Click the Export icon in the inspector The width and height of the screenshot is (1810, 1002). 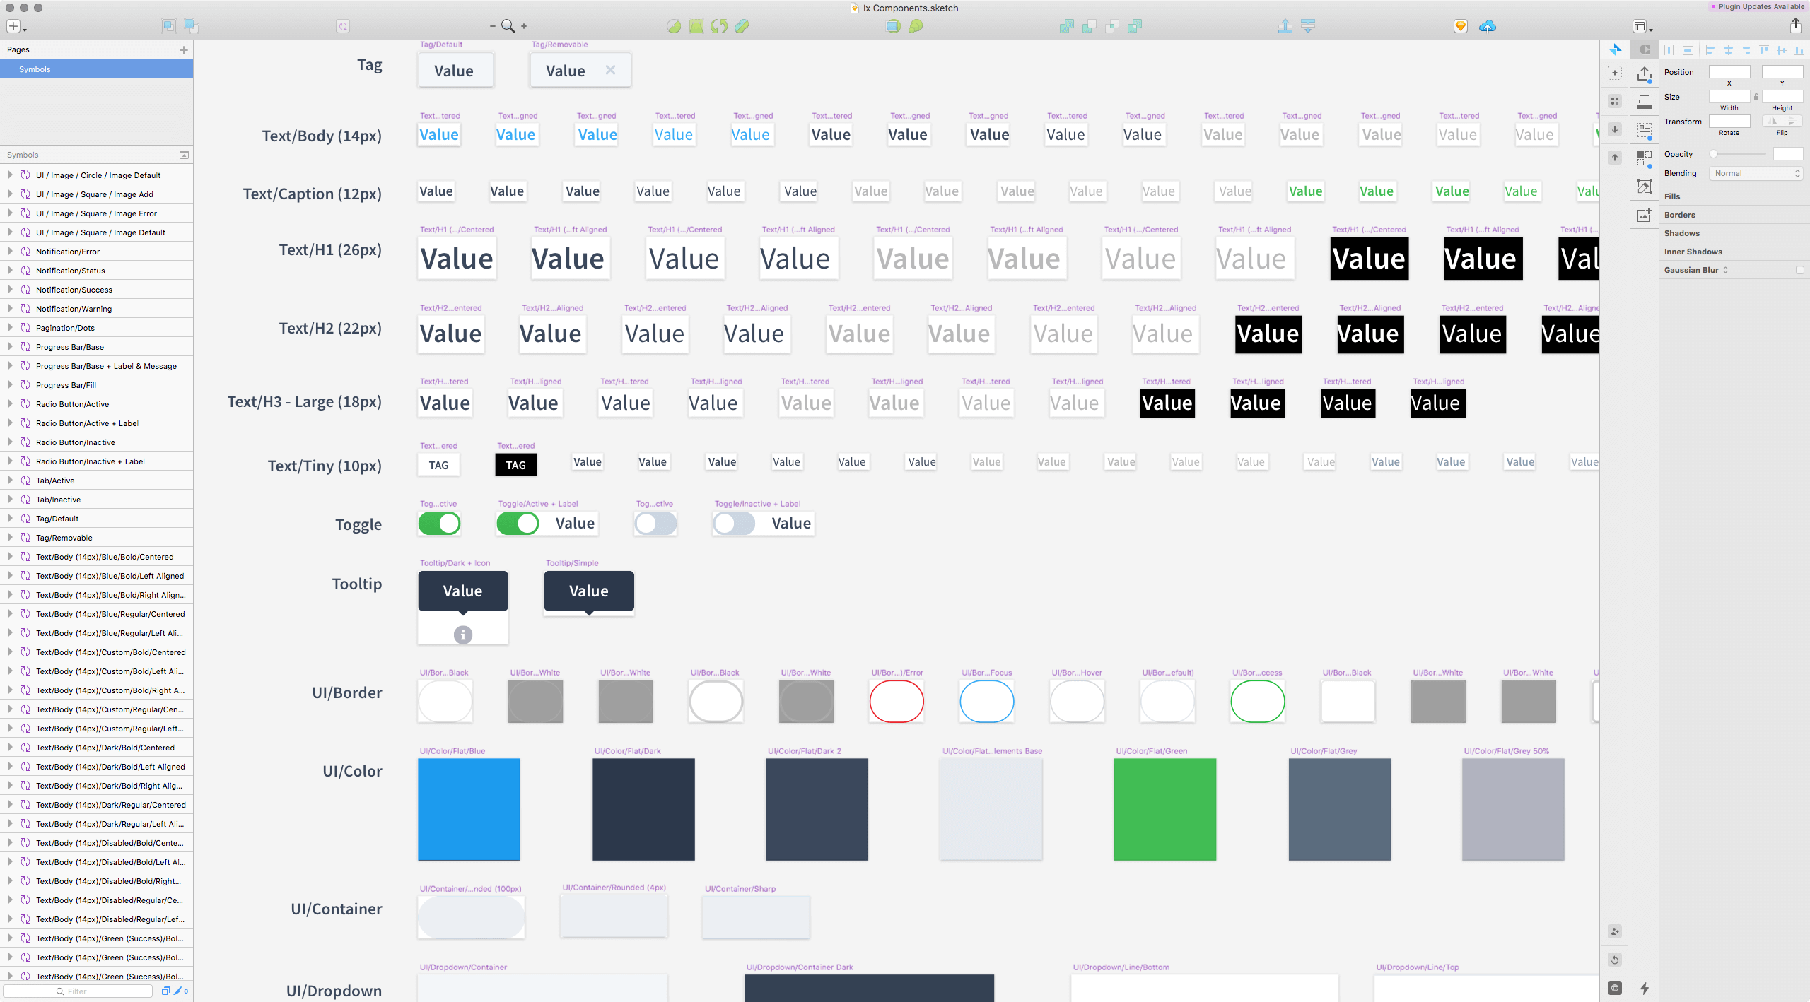click(x=1644, y=75)
